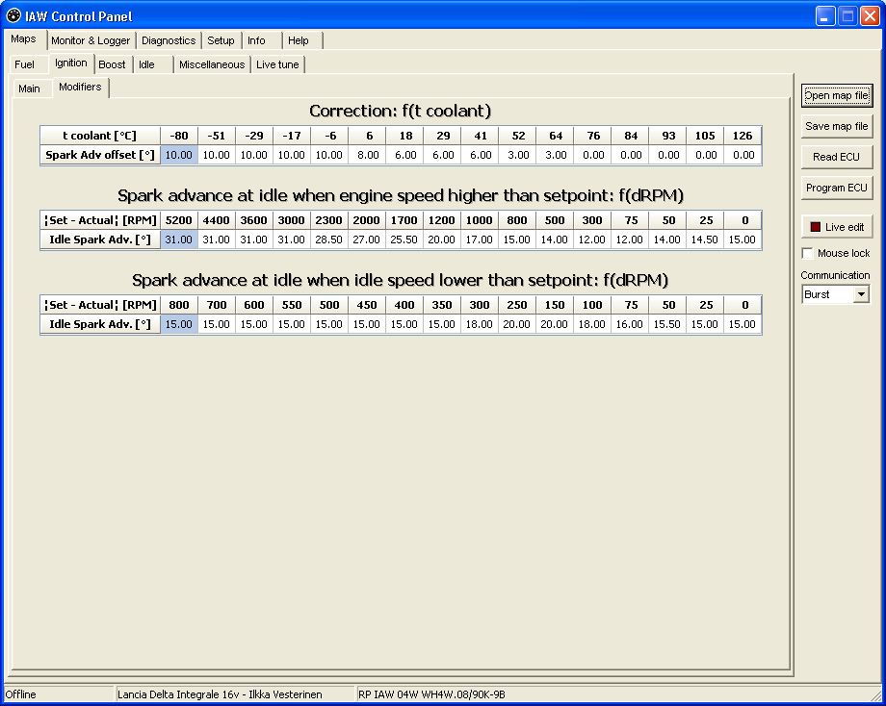
Task: Click the Open map file button
Action: tap(837, 95)
